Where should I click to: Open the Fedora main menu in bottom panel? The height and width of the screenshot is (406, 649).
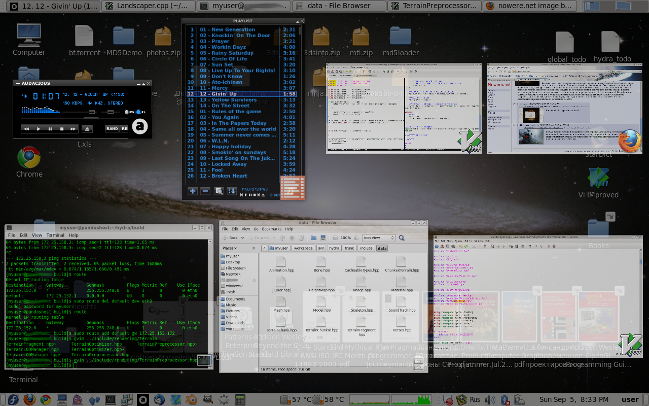point(13,400)
